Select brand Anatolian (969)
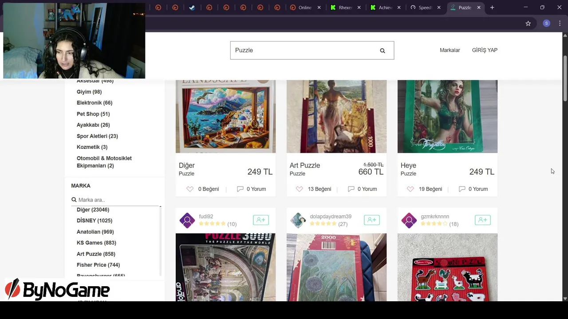The width and height of the screenshot is (568, 319). tap(95, 232)
